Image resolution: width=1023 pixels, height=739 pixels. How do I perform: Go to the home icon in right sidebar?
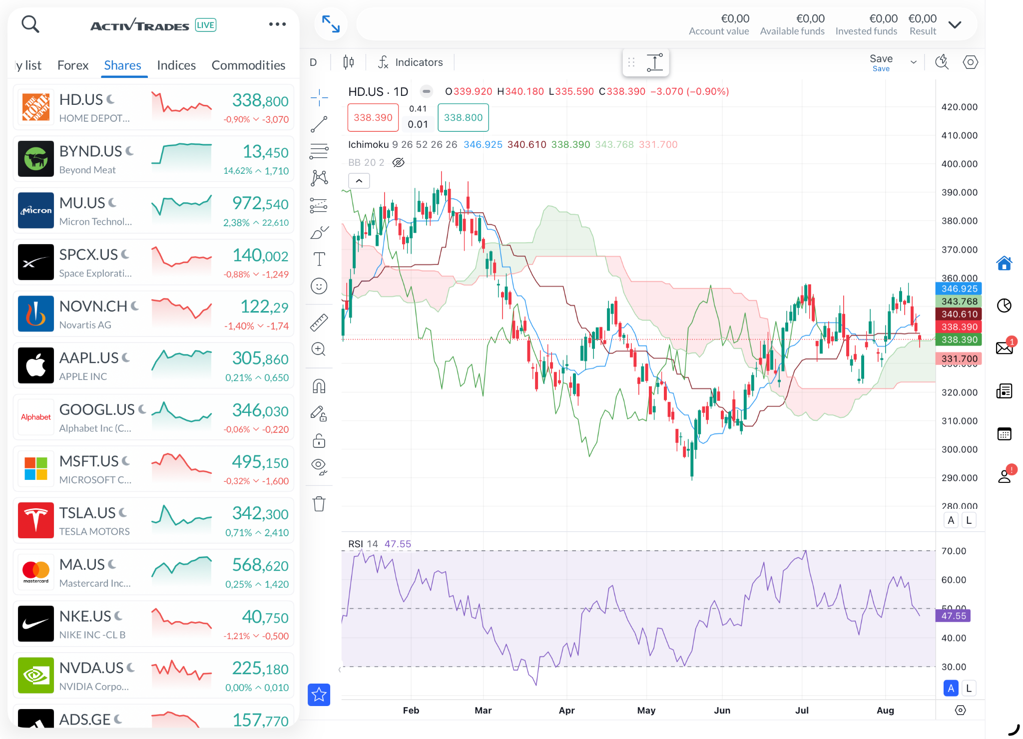1004,263
